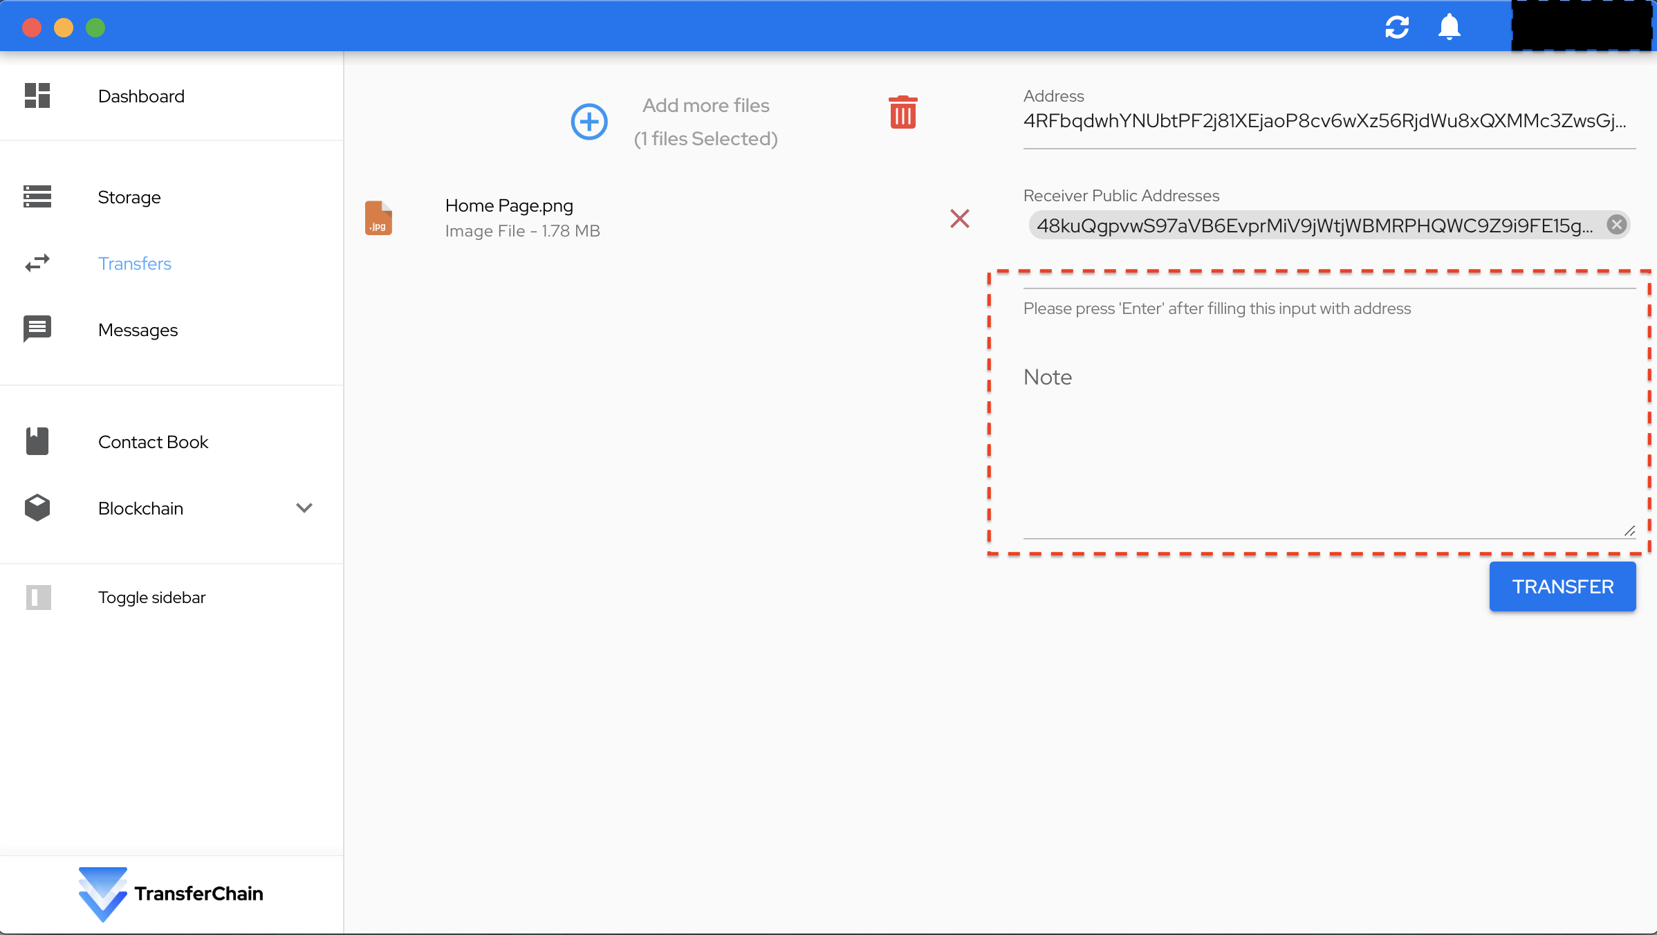Click the Transfers arrows icon
This screenshot has width=1657, height=935.
(37, 263)
